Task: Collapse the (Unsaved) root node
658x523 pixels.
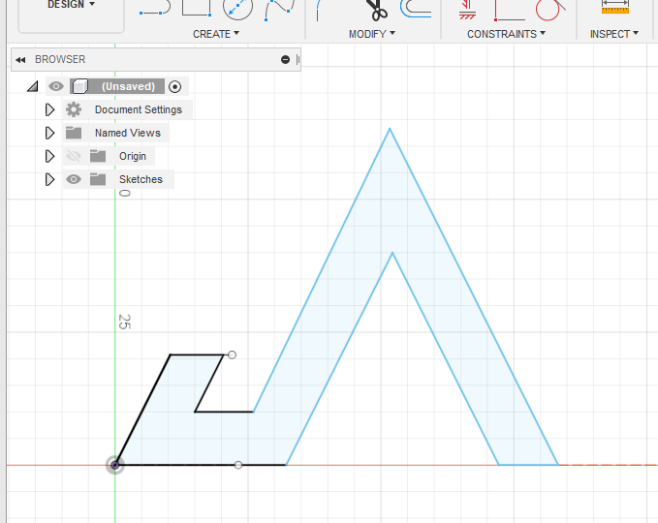Action: coord(33,86)
